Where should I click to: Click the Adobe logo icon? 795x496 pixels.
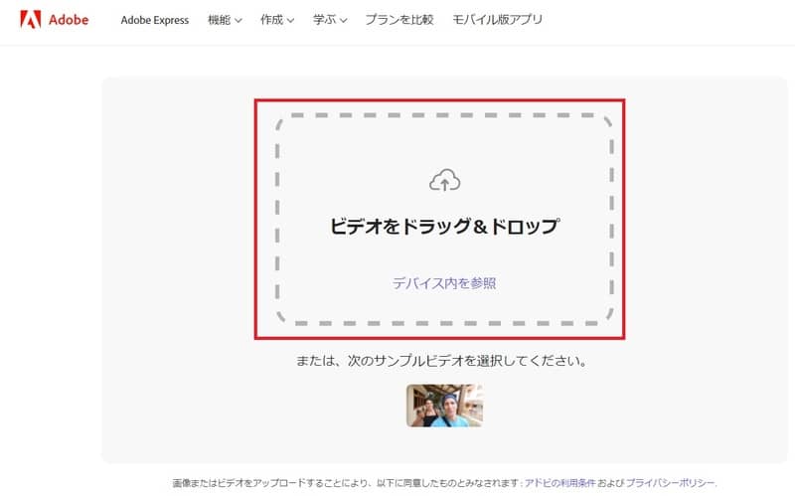[x=31, y=19]
